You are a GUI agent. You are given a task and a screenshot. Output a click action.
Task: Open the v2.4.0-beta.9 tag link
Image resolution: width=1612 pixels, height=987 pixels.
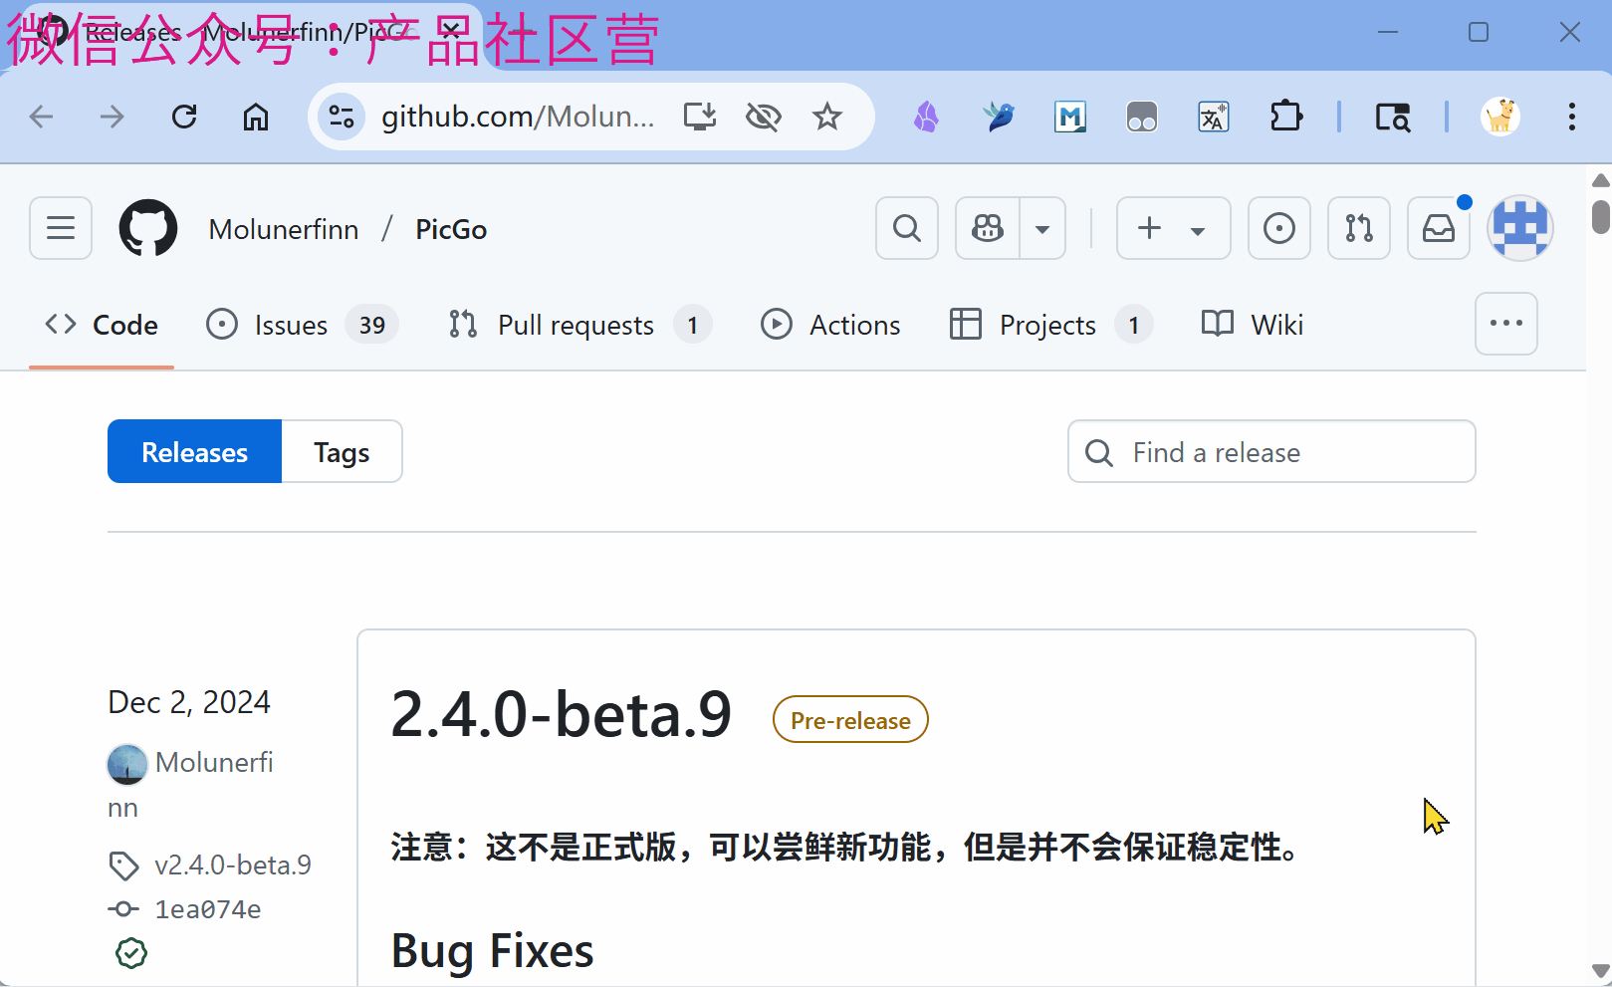tap(233, 864)
